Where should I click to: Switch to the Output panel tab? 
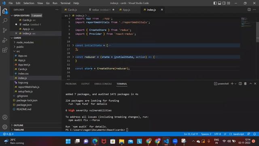click(85, 84)
